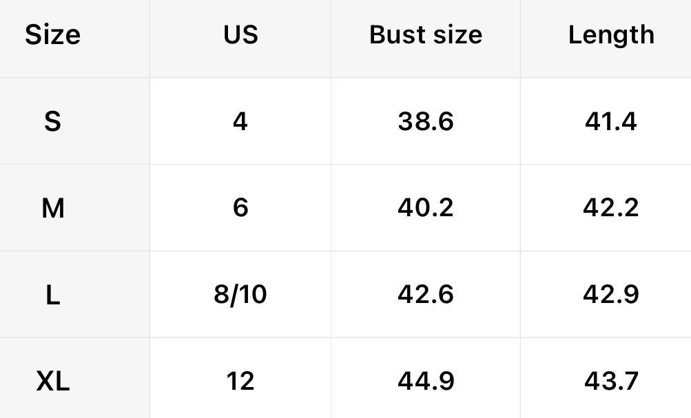691x418 pixels.
Task: Click length value 43.7
Action: click(x=611, y=380)
